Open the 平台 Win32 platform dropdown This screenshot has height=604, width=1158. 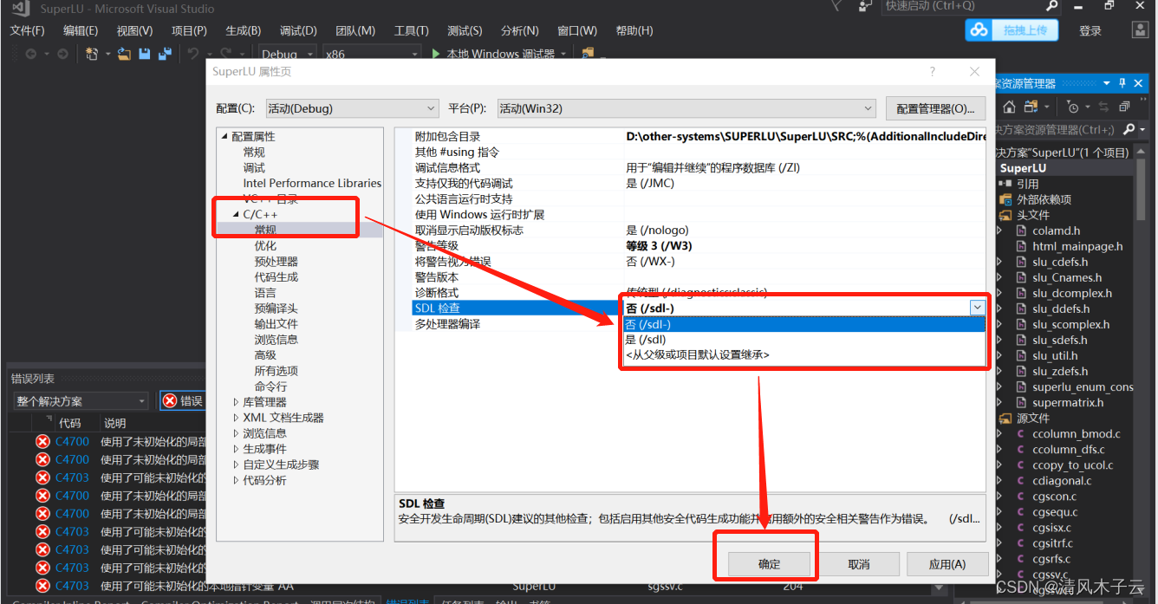tap(686, 108)
